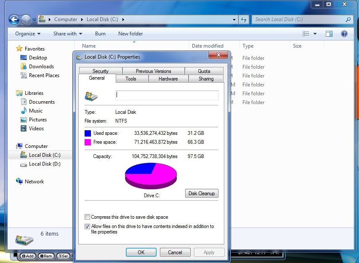Go back with the Explorer back arrow
359x263 pixels.
click(x=14, y=19)
